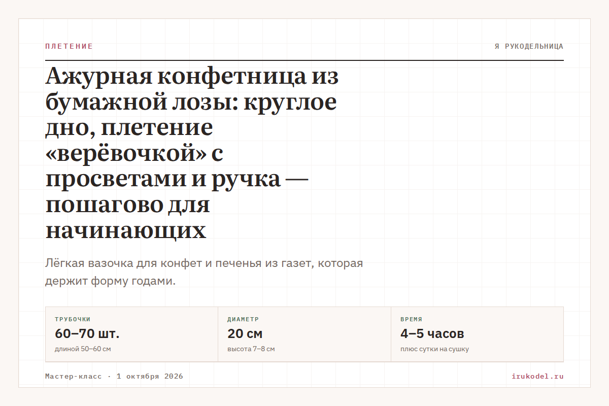The width and height of the screenshot is (609, 406).
Task: Click the note плюс сутки на сушку
Action: click(434, 349)
